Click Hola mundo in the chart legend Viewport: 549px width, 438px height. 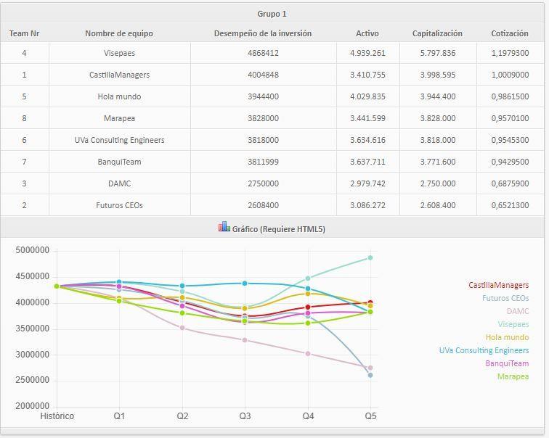506,337
